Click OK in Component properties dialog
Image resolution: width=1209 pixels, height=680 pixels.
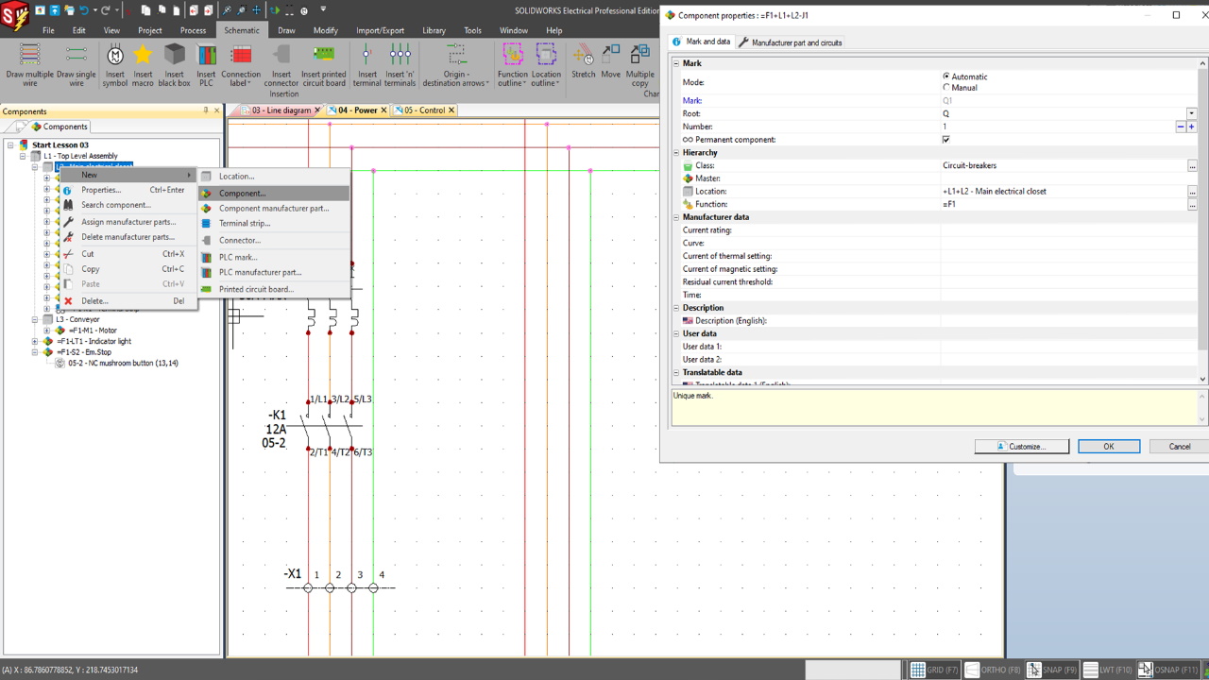point(1109,446)
